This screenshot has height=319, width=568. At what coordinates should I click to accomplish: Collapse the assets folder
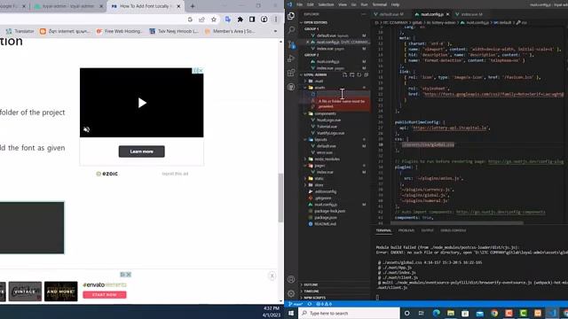pyautogui.click(x=319, y=88)
